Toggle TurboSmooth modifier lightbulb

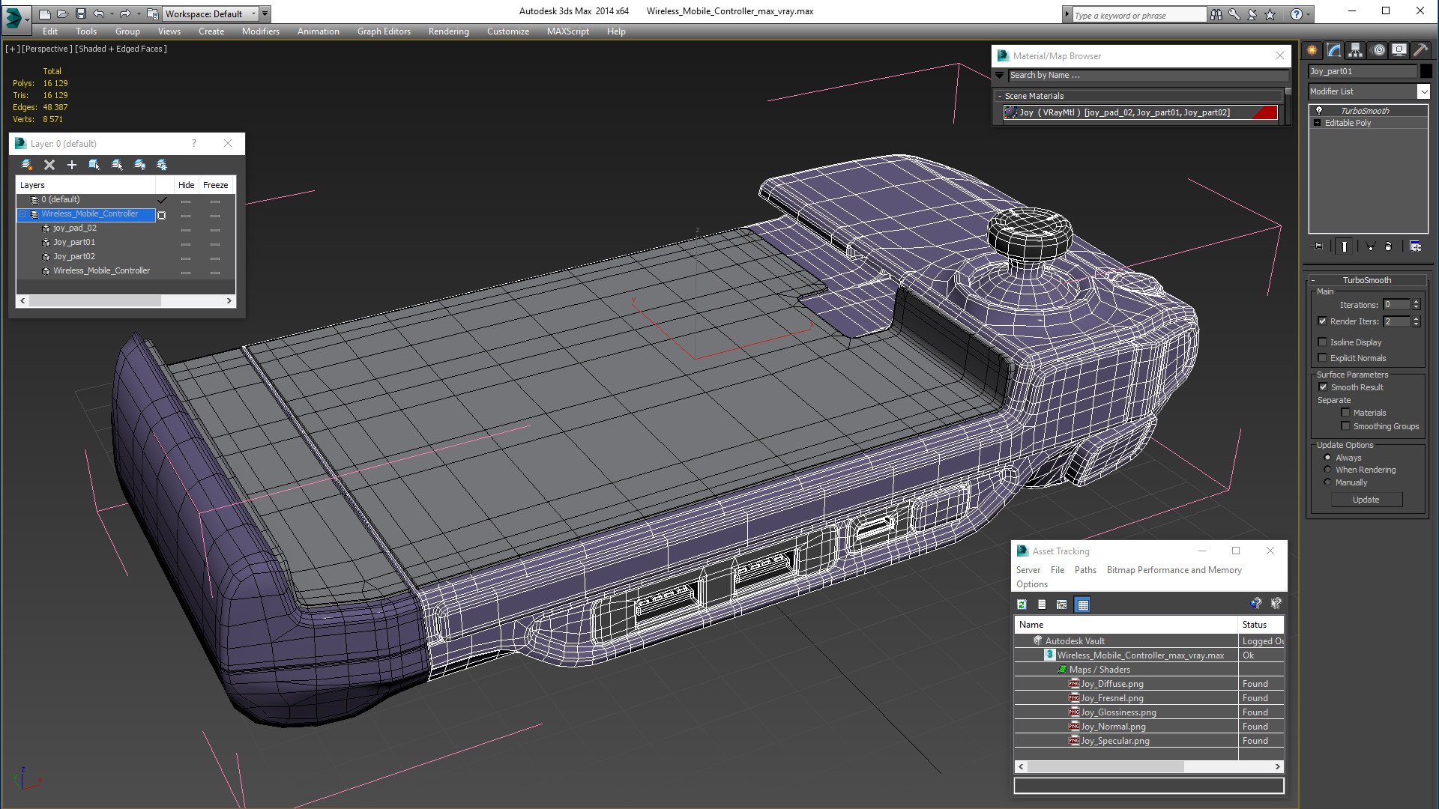click(1319, 111)
